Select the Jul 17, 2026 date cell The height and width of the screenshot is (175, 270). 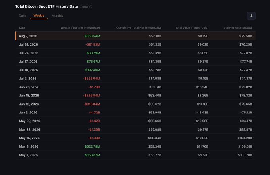(28, 62)
